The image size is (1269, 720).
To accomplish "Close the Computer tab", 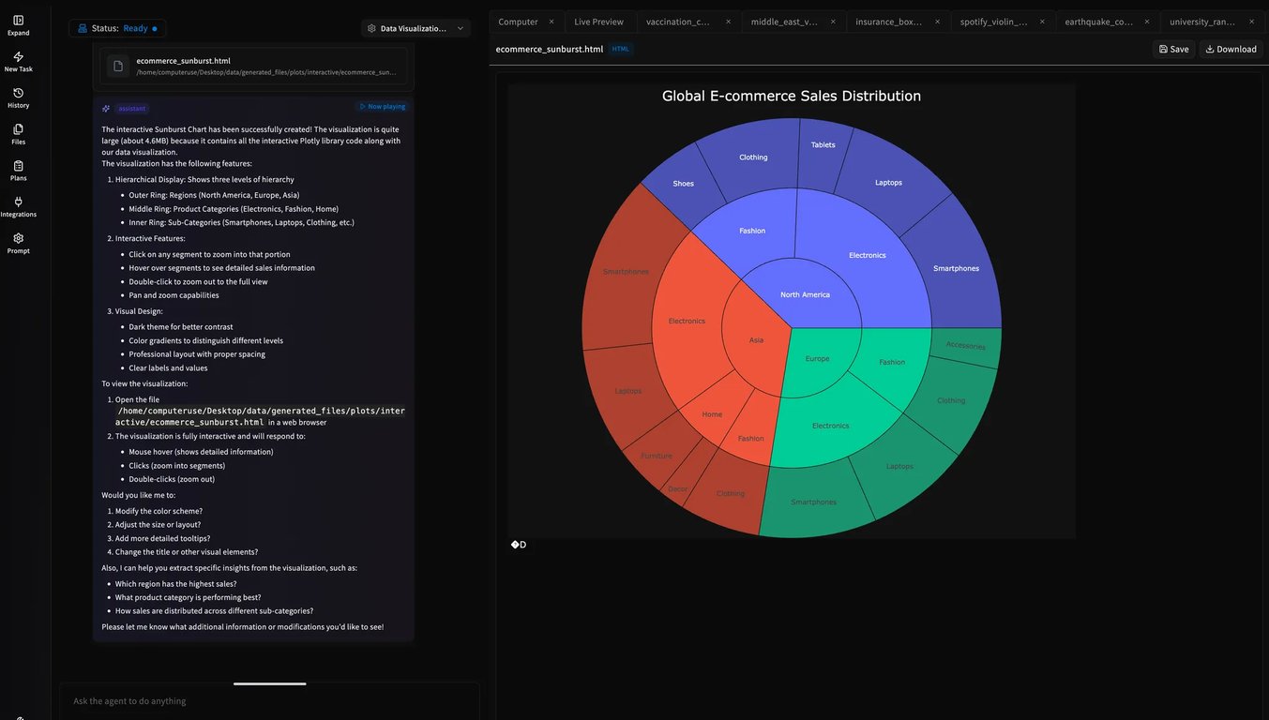I will click(x=551, y=22).
